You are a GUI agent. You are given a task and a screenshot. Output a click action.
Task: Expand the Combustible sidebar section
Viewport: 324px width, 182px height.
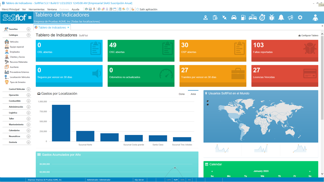point(28,101)
